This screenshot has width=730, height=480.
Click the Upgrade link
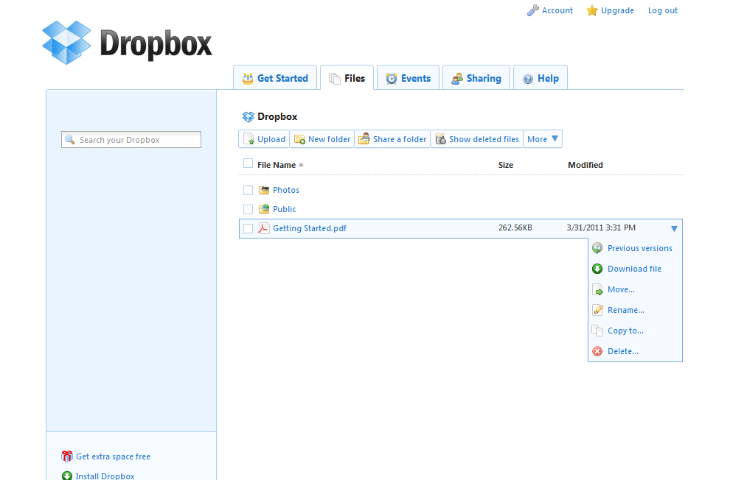point(617,10)
